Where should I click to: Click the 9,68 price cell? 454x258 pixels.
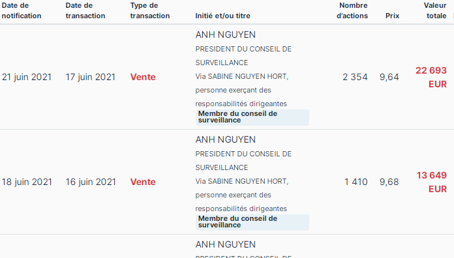pyautogui.click(x=389, y=182)
